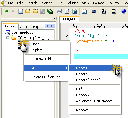Screen dimensions: 128x118
Task: Select Update in VCS submenu
Action: pos(95,74)
